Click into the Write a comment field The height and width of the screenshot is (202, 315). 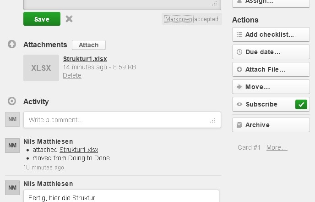coord(122,120)
